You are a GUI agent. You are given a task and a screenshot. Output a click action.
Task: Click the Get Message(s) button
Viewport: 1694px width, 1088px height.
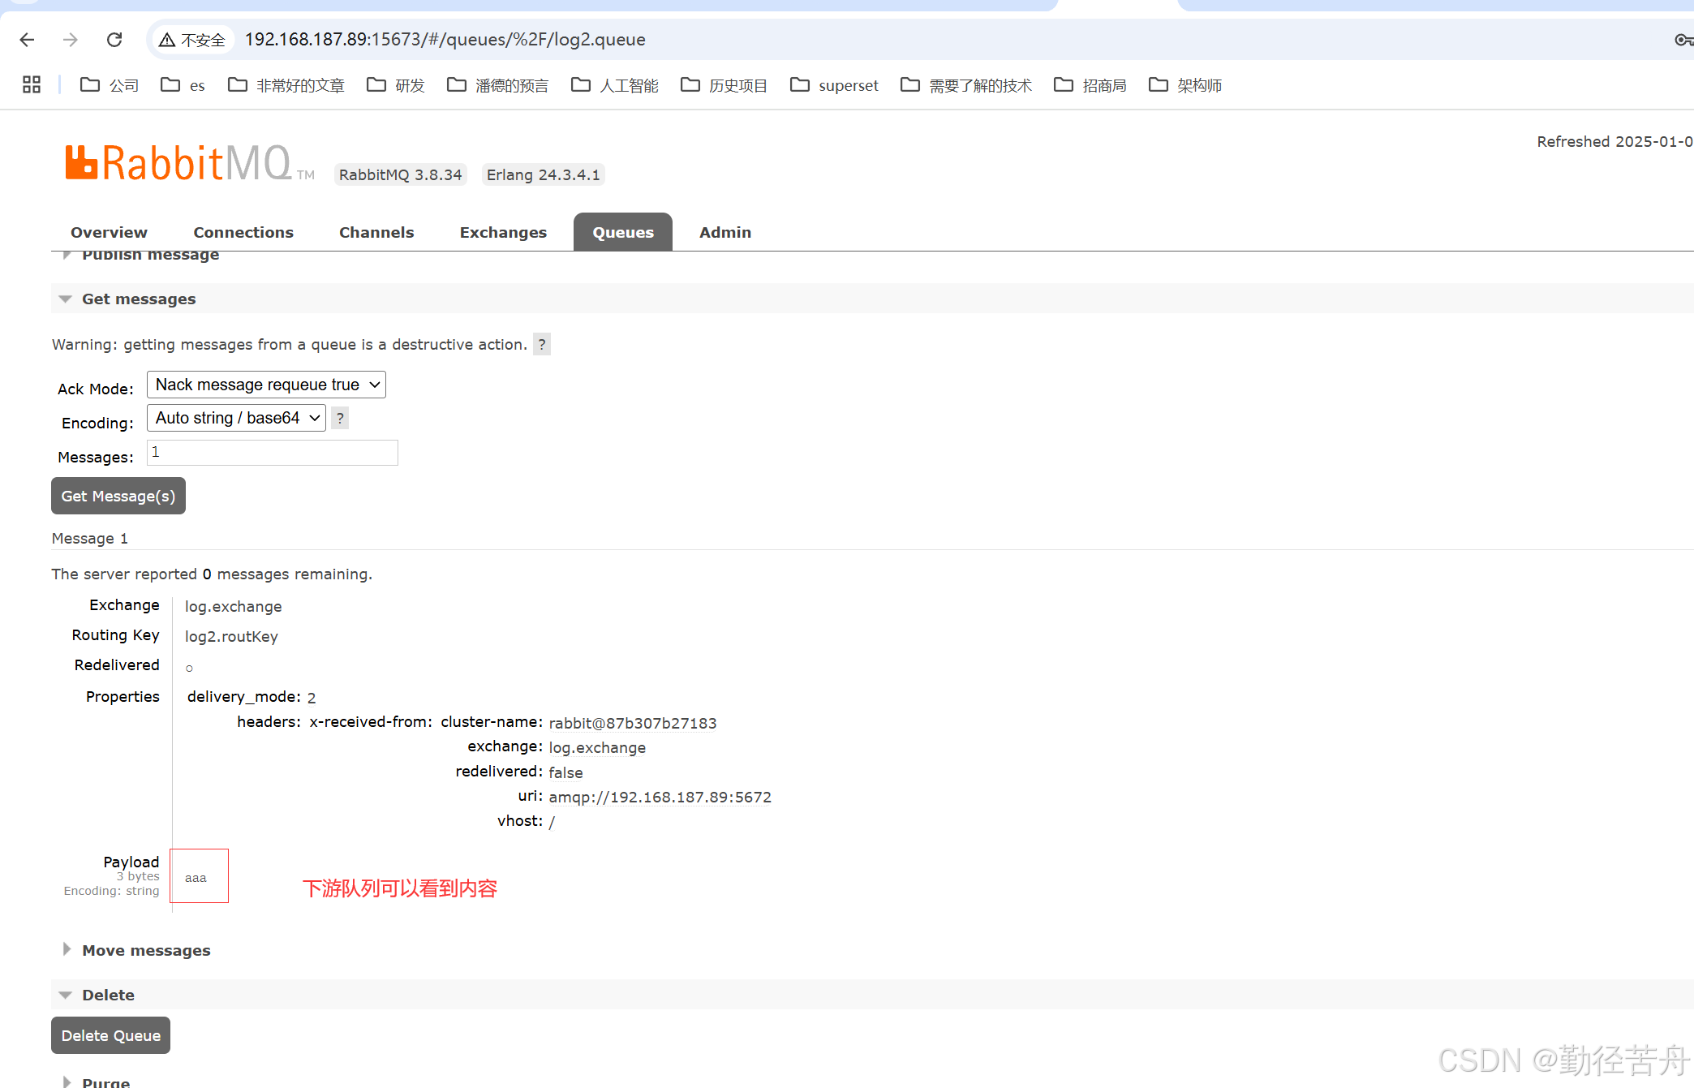point(118,496)
